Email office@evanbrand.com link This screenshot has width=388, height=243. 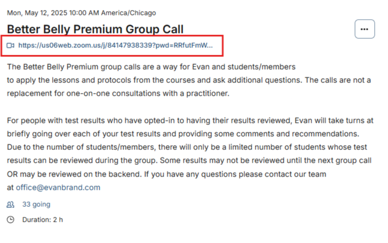click(x=58, y=188)
